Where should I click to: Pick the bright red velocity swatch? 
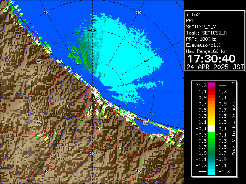[x=211, y=93]
